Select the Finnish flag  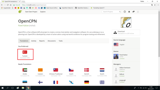(40, 82)
